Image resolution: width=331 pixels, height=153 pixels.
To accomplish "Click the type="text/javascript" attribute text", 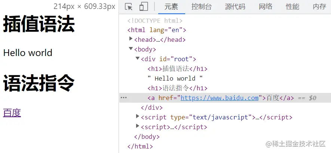I will coord(211,118).
